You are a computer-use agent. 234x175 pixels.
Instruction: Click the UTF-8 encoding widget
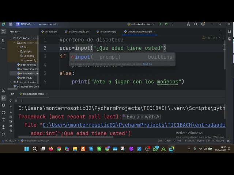177,141
